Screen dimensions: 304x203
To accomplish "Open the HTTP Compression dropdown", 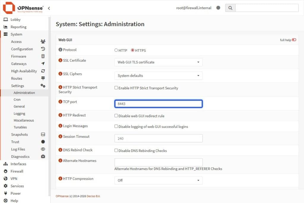I will [x=158, y=180].
